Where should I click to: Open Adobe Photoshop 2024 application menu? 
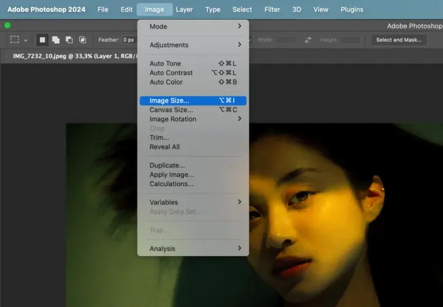(46, 10)
